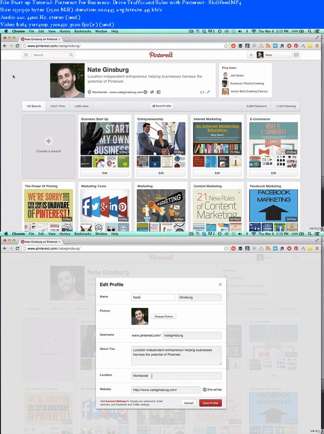The height and width of the screenshot is (434, 324).
Task: Click the verified checkmark after www.nateginsburg.com on undimmed profile
Action: point(145,92)
